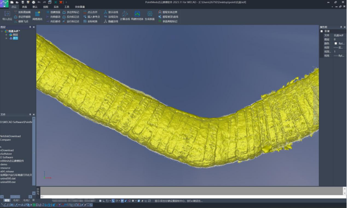Click 法线反向 flip normals

[111, 17]
